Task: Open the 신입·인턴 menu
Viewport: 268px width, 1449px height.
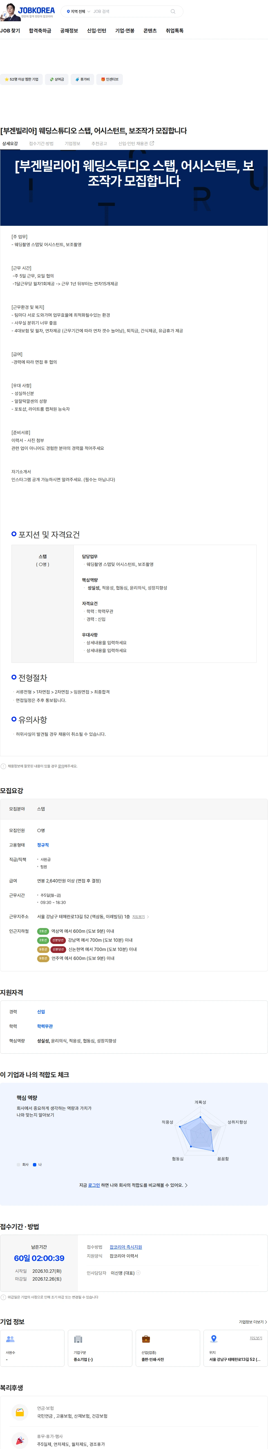Action: click(x=97, y=31)
